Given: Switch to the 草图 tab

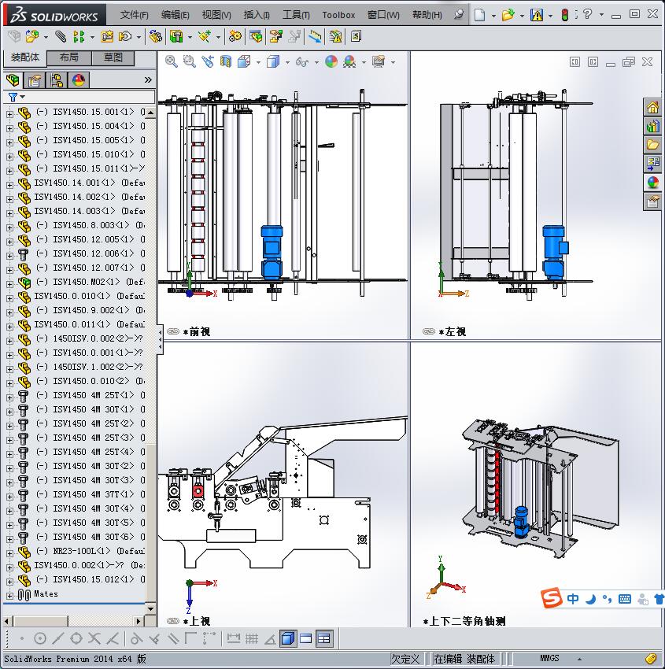Looking at the screenshot, I should coord(113,57).
